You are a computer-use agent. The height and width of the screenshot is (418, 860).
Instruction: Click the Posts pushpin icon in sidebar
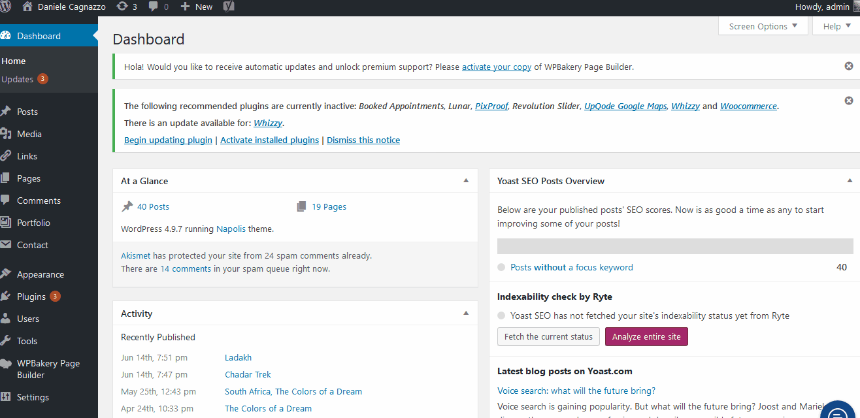[5, 112]
